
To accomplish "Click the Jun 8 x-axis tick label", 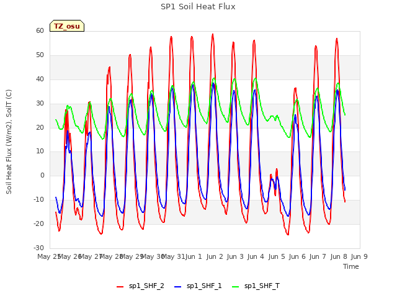I will (339, 256).
